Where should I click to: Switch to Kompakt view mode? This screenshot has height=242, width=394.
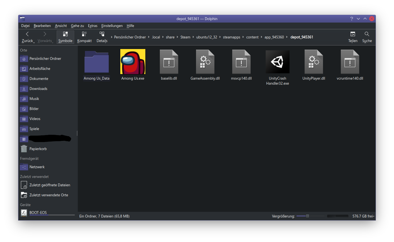(84, 37)
